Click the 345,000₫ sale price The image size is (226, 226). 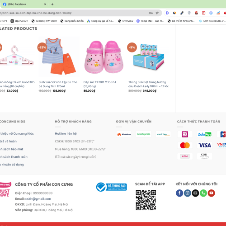click(x=150, y=91)
